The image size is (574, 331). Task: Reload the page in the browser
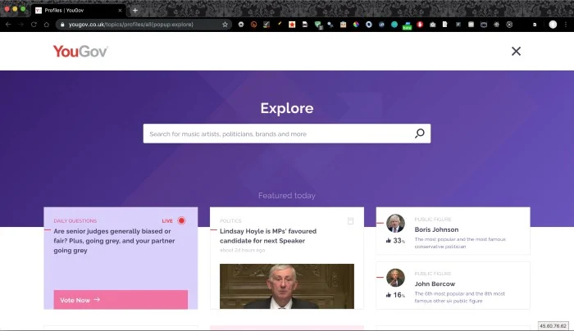(34, 25)
